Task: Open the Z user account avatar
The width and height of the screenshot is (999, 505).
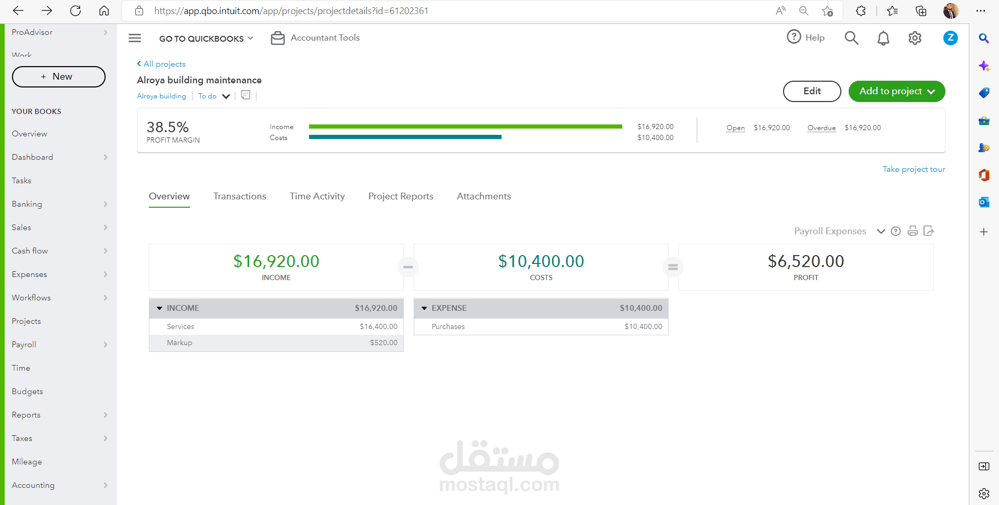Action: pyautogui.click(x=951, y=38)
